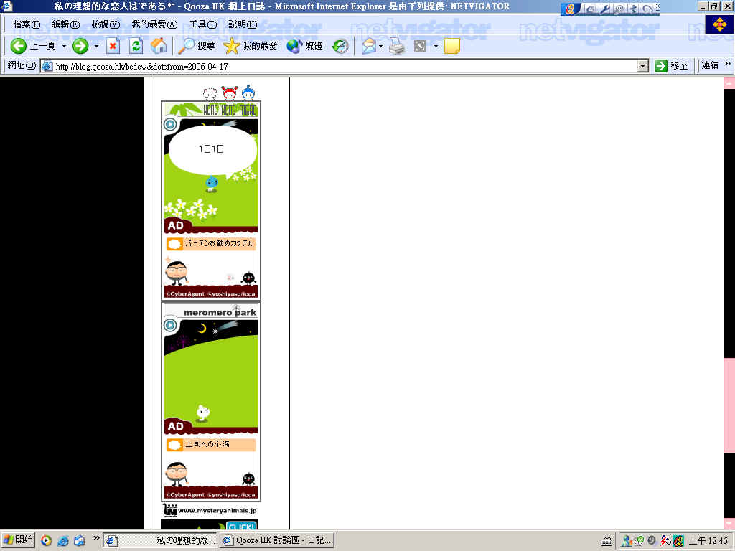Click the address bar URL field
The width and height of the screenshot is (735, 551).
click(x=339, y=66)
